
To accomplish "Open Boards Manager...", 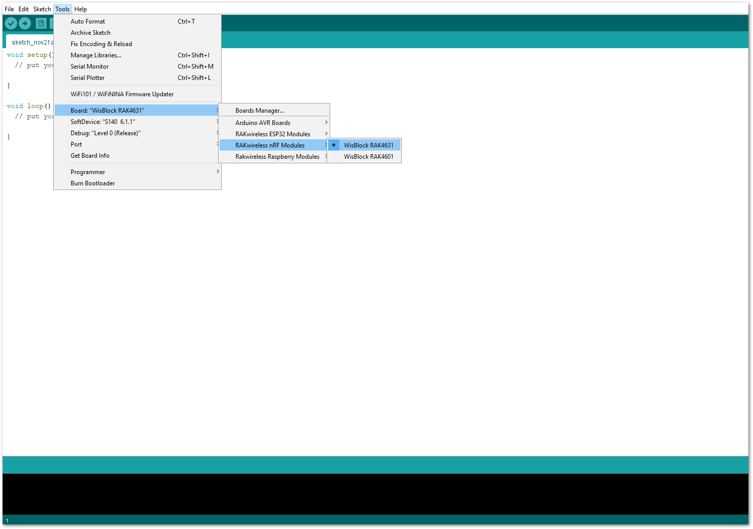I will click(274, 111).
